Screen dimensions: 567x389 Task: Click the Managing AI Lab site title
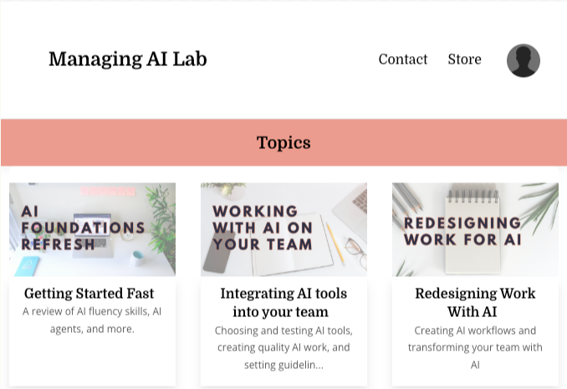click(x=128, y=59)
